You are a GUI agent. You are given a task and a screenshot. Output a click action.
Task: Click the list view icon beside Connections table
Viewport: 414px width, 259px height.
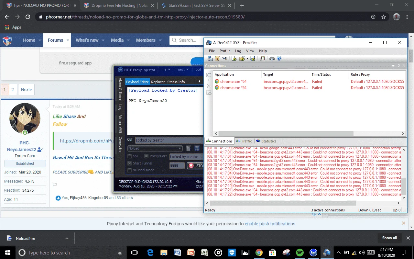click(209, 75)
